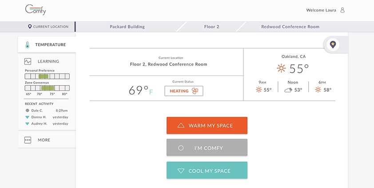Viewport: 374px width, 188px height.
Task: Open the user profile icon
Action: [x=342, y=10]
